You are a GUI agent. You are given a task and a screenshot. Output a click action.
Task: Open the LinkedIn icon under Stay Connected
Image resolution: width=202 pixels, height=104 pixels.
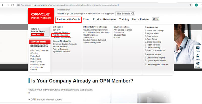pos(35,46)
